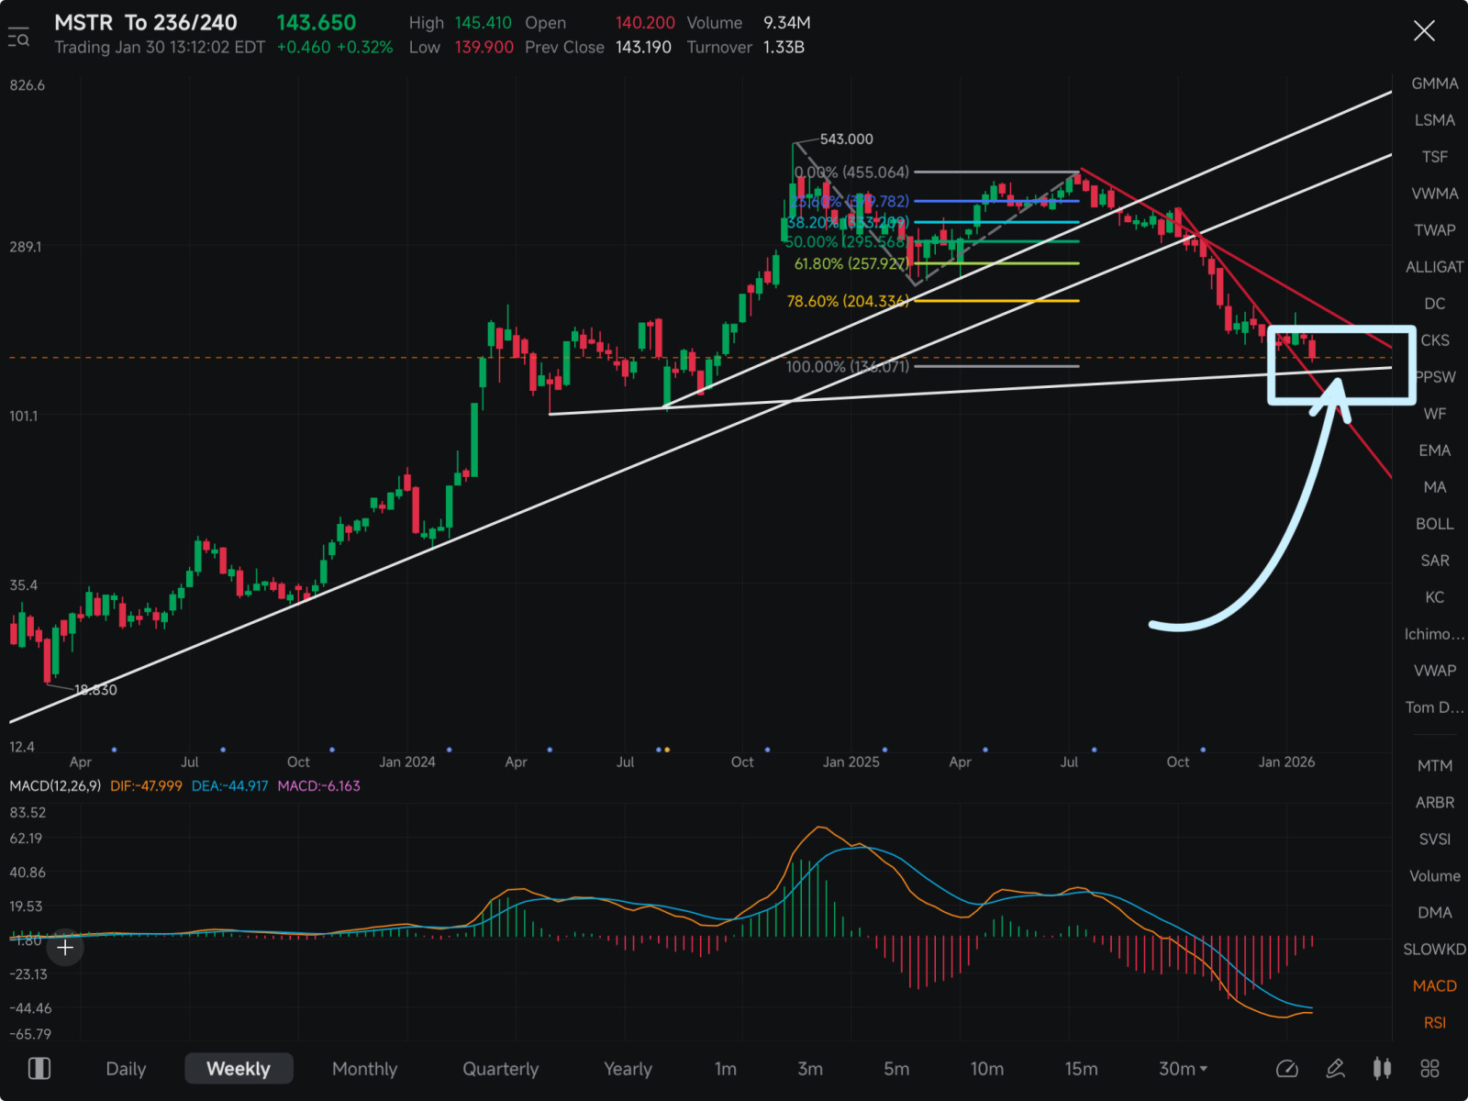Switch to the Daily timeframe tab
The height and width of the screenshot is (1101, 1468).
pos(126,1069)
